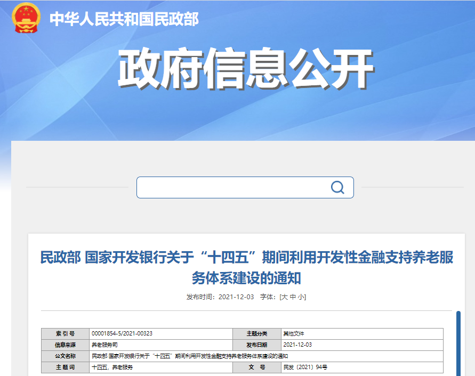
Task: Click the 索引号 label cell
Action: coord(65,333)
